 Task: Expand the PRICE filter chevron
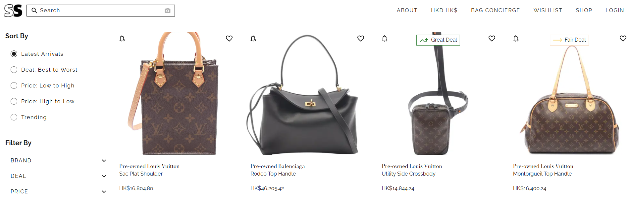104,191
